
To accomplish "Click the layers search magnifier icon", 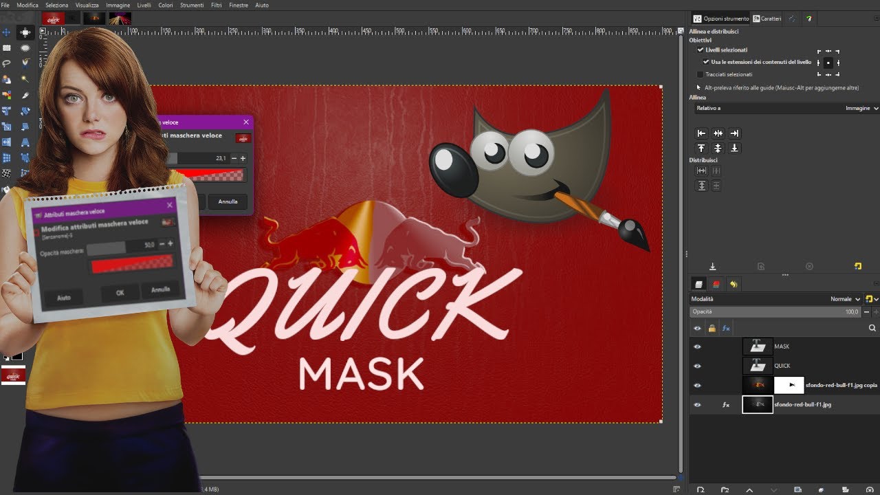I will [872, 328].
